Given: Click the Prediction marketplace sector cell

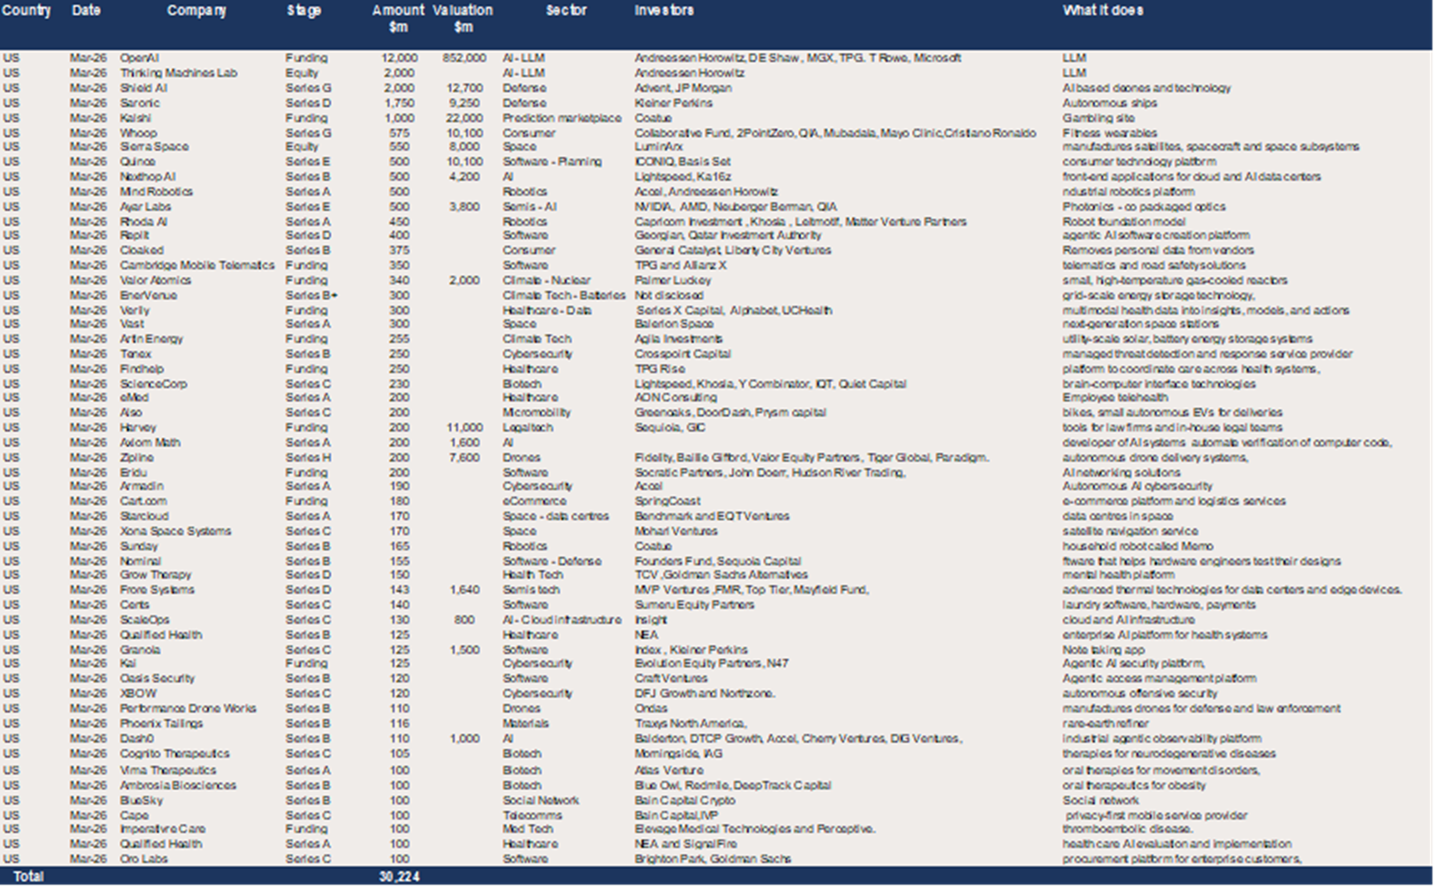Looking at the screenshot, I should (562, 119).
